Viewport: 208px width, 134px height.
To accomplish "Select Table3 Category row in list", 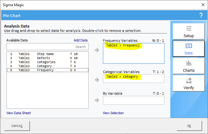I will (48, 66).
